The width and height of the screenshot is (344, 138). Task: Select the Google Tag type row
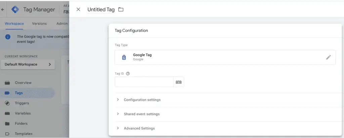(225, 57)
